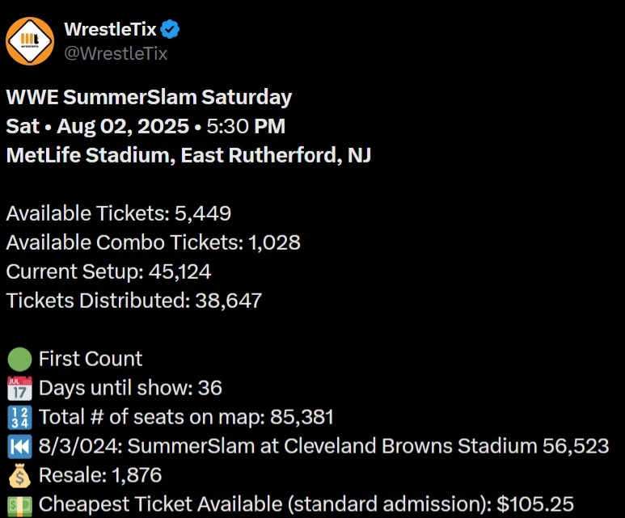Click the Tickets Distributed: 38,647 text
The width and height of the screenshot is (625, 518).
tap(134, 301)
